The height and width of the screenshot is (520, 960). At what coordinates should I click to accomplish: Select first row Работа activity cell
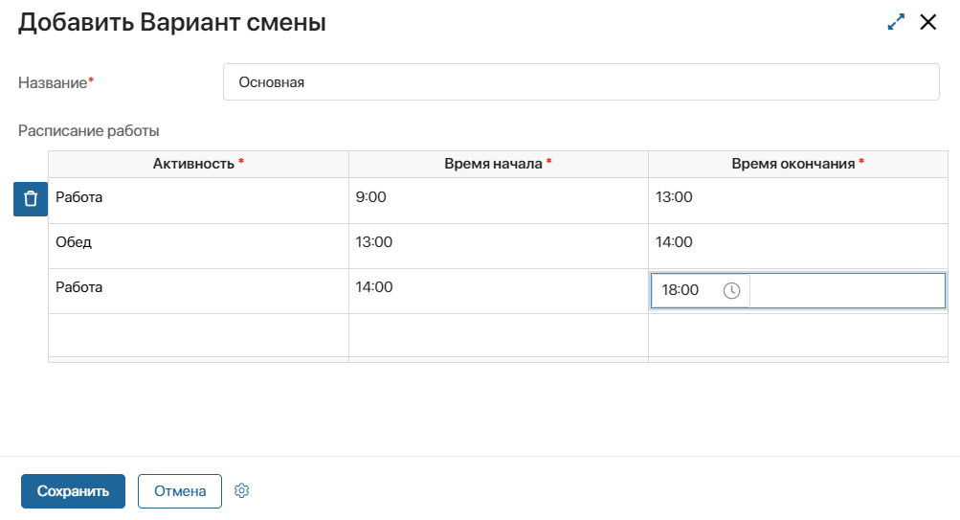pos(198,198)
